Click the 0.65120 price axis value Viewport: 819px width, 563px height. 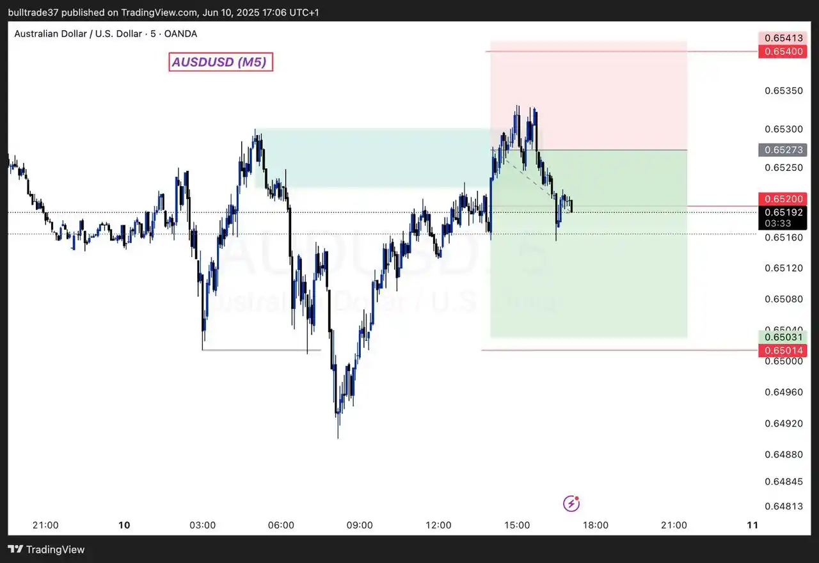[784, 267]
